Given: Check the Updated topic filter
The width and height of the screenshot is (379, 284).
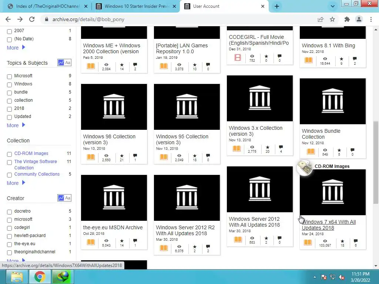Looking at the screenshot, I should [x=9, y=117].
